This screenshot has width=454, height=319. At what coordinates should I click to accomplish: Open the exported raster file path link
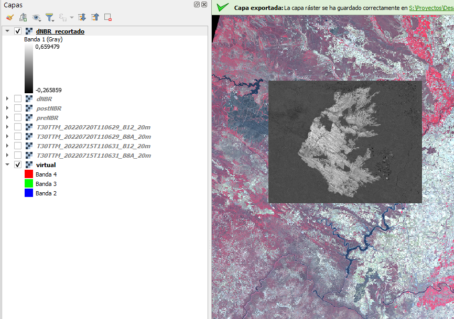431,8
